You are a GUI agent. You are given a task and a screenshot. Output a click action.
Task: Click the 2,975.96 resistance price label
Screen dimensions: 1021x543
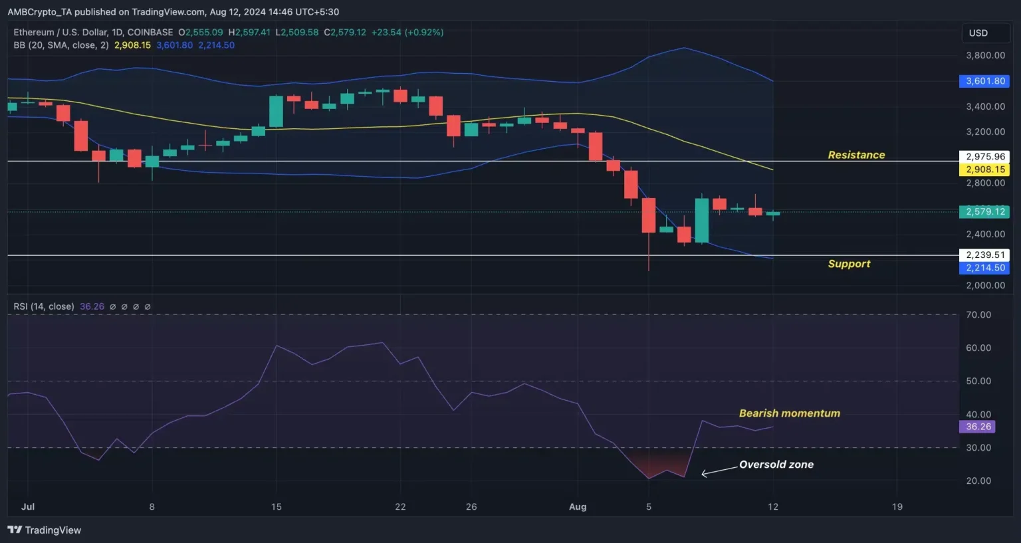[x=984, y=157]
